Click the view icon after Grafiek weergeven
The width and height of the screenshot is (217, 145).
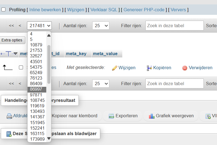coord(208,116)
